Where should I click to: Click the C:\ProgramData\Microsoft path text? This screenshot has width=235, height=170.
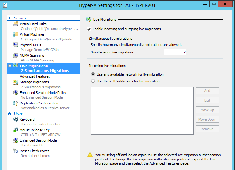click(48, 39)
